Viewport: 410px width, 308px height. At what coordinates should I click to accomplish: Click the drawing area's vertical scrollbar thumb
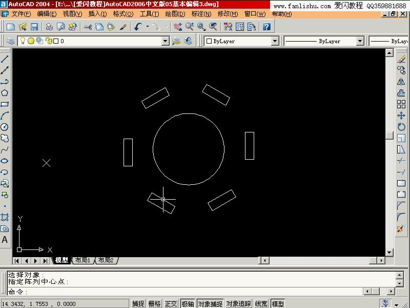tap(389, 135)
